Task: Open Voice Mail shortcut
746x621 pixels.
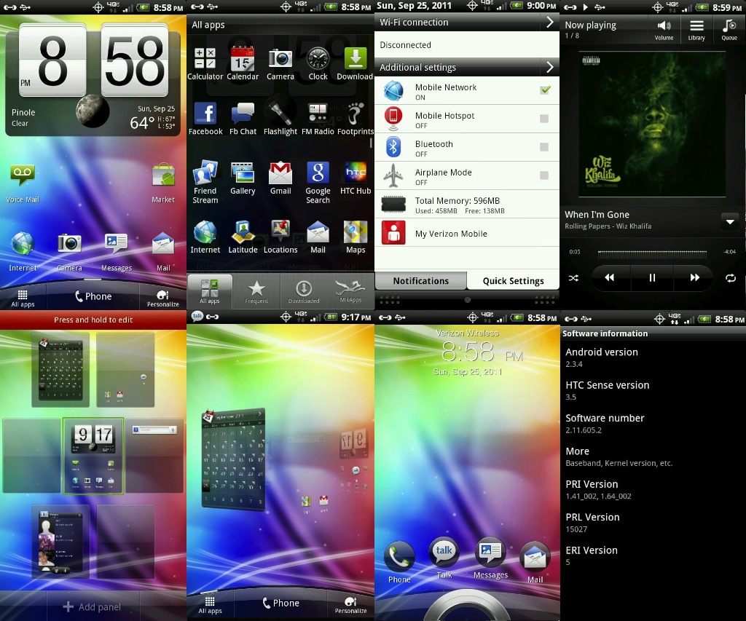Action: point(23,183)
